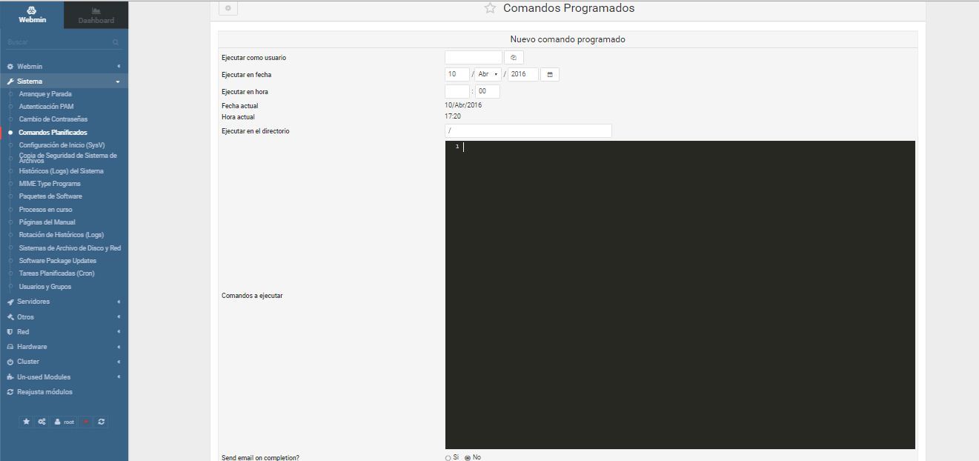Screen dimensions: 979x461
Task: Open theme settings gears icon in sidebar
Action: 42,422
